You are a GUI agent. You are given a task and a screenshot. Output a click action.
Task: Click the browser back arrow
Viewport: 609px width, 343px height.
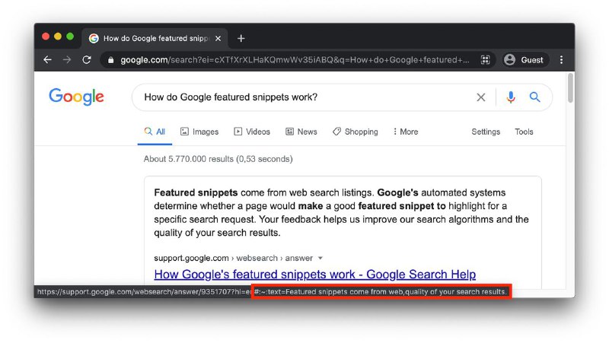(x=47, y=60)
